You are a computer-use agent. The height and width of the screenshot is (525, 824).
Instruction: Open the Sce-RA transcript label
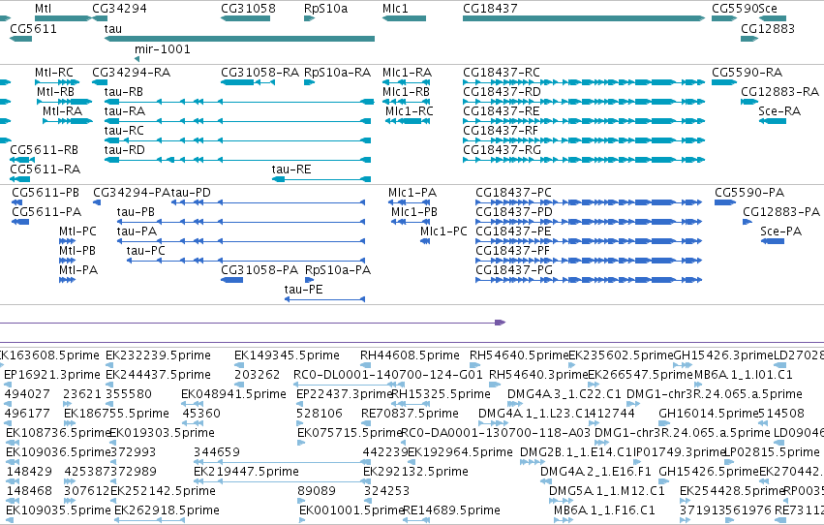tap(779, 110)
